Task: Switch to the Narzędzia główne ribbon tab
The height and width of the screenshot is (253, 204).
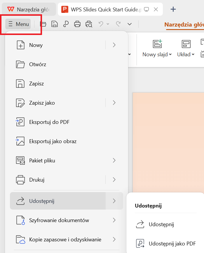Action: 184,25
